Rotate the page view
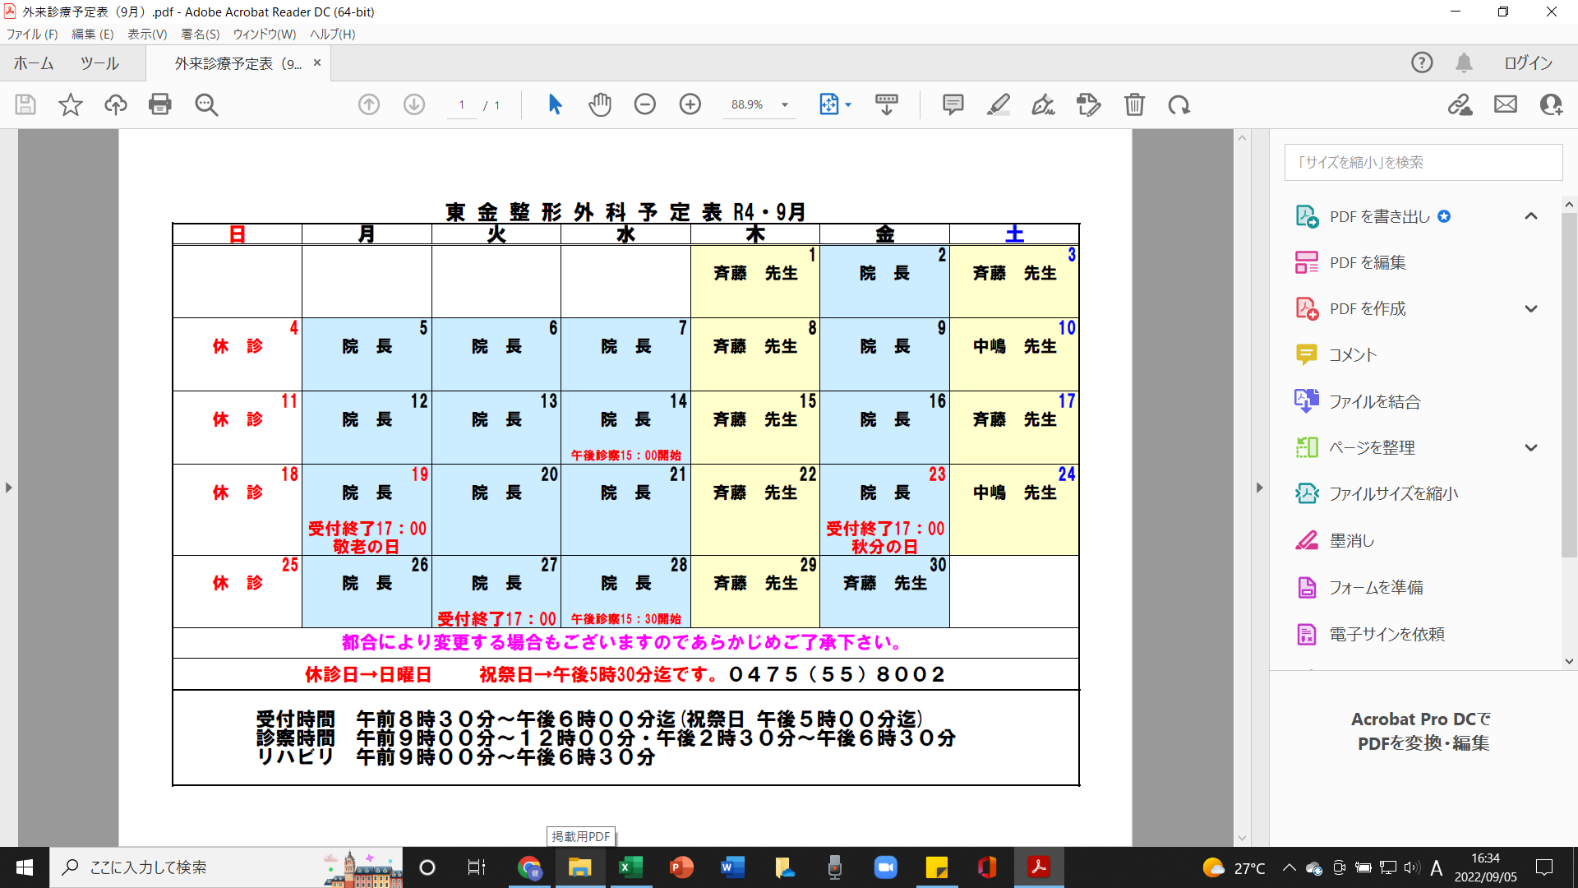 pyautogui.click(x=1179, y=104)
